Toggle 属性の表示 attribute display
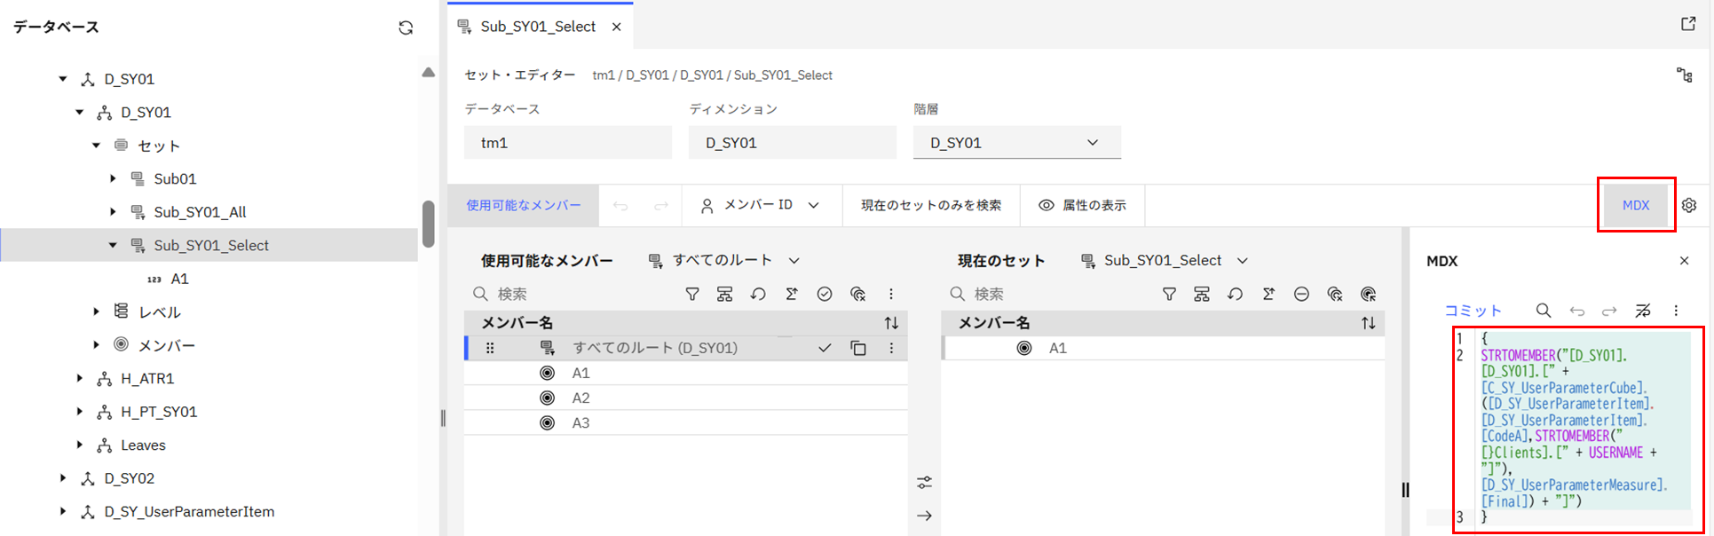This screenshot has height=536, width=1714. click(1082, 205)
